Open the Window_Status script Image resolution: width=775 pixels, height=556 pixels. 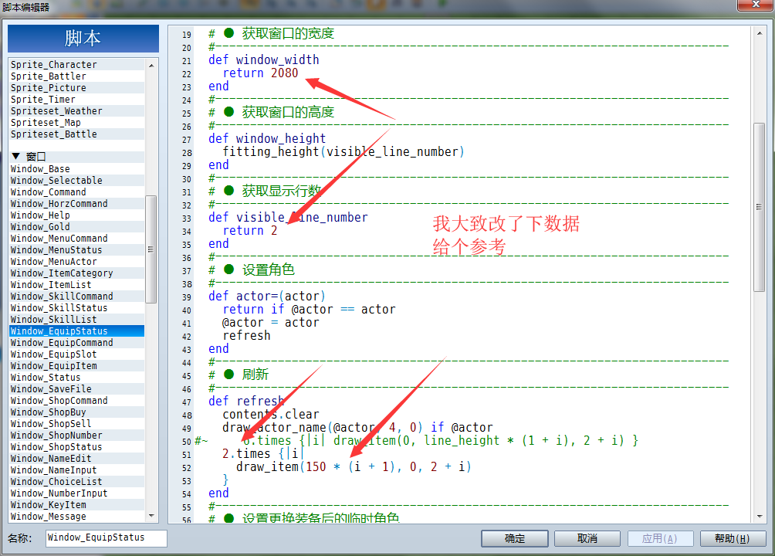[76, 378]
